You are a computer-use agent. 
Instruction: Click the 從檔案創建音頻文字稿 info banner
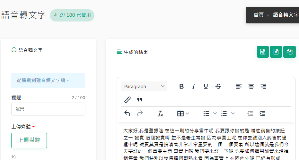pos(48,80)
